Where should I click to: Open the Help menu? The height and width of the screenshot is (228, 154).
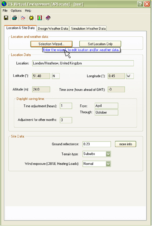coord(28,11)
